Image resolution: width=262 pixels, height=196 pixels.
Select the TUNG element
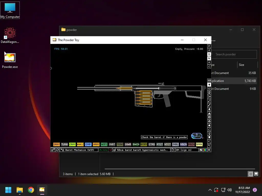(64, 144)
